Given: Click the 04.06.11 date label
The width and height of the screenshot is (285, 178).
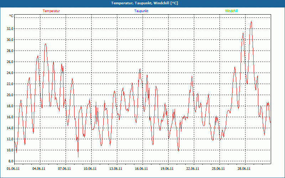Looking at the screenshot, I should (x=39, y=169).
